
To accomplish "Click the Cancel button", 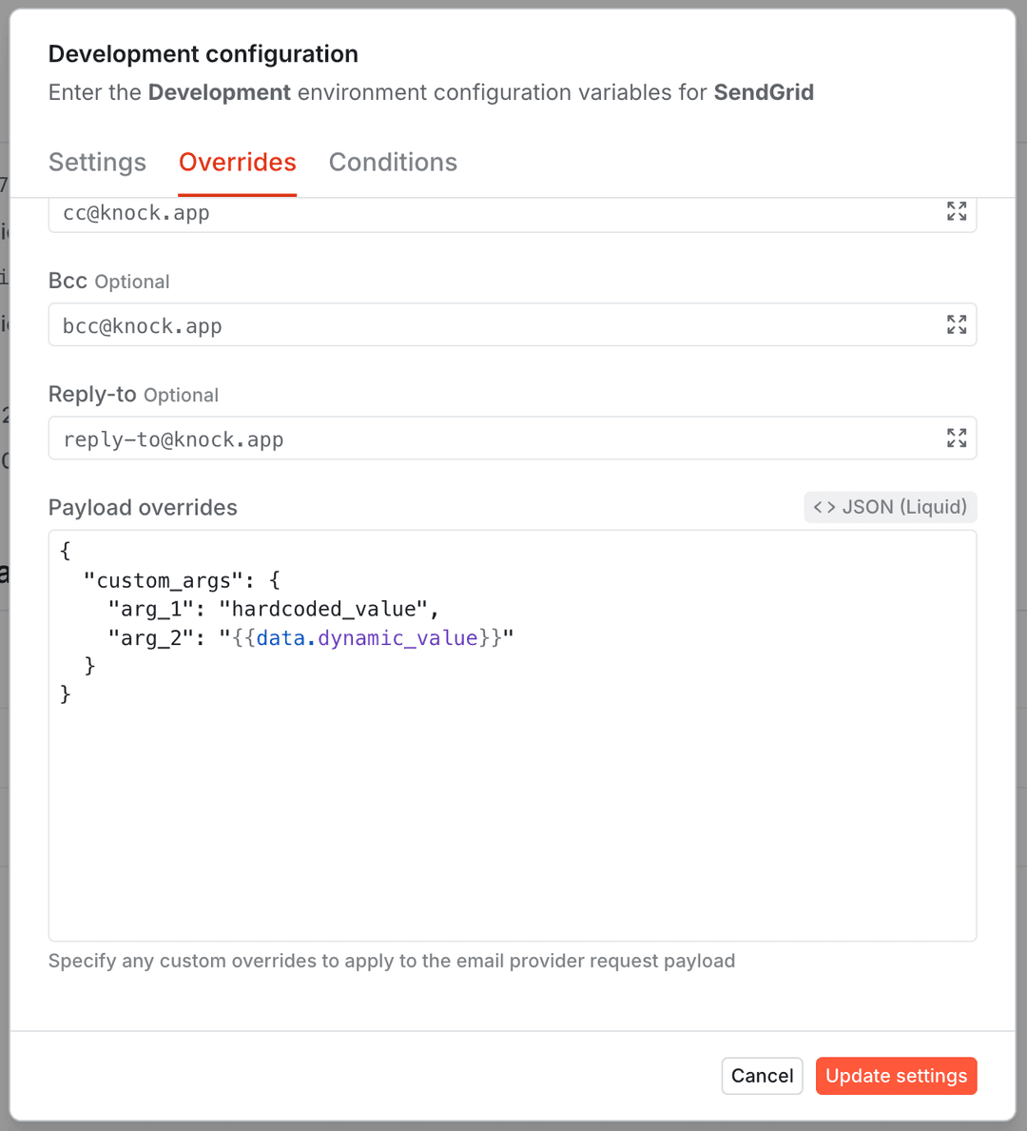I will (762, 1076).
